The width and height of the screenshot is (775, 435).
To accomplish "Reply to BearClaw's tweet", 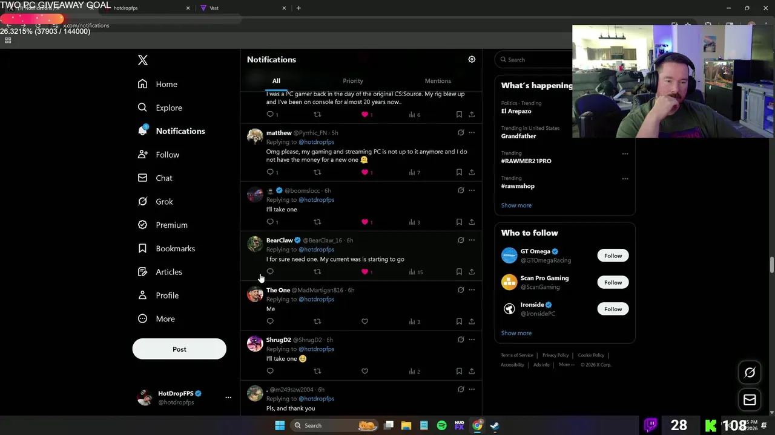I will pyautogui.click(x=270, y=272).
